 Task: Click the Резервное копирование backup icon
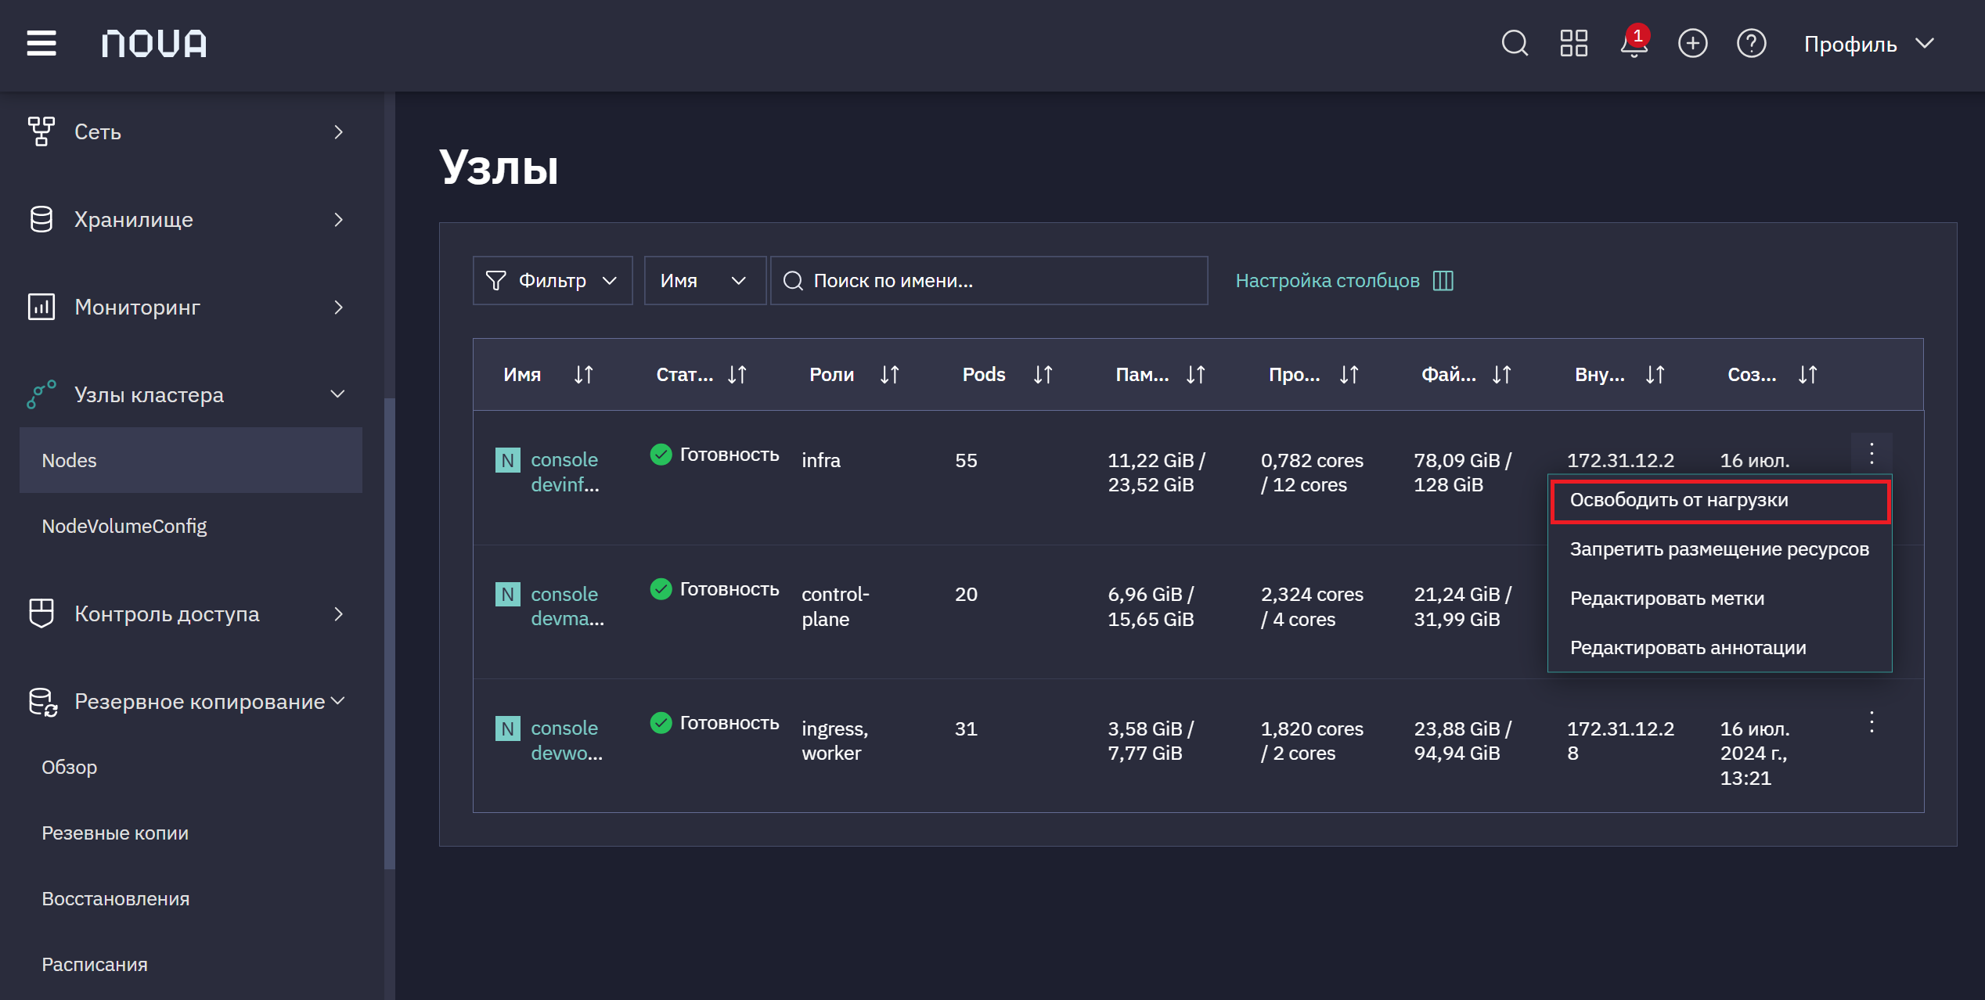43,702
